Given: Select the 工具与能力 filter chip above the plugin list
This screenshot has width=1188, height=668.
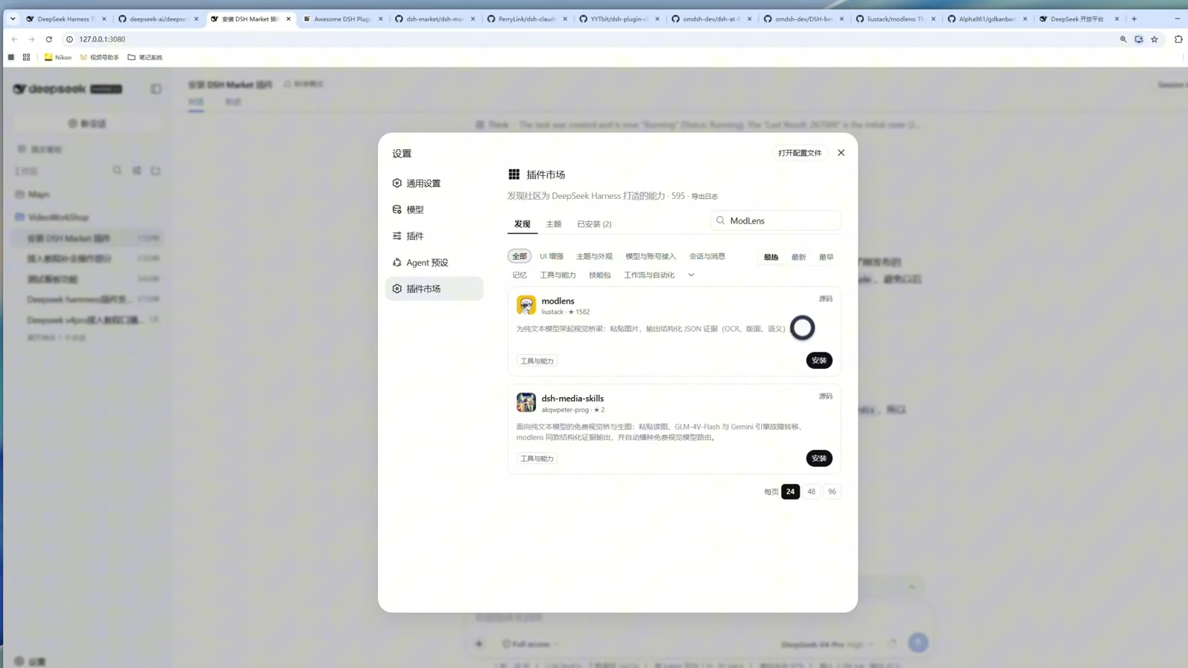Looking at the screenshot, I should [x=558, y=275].
